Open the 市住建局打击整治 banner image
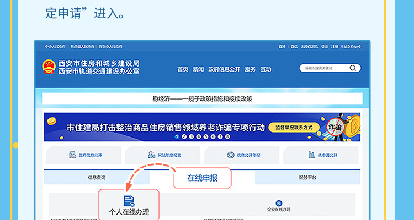 (202, 127)
